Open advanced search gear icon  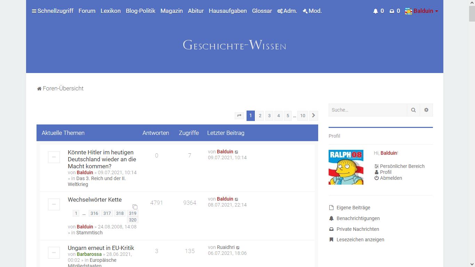click(x=426, y=110)
